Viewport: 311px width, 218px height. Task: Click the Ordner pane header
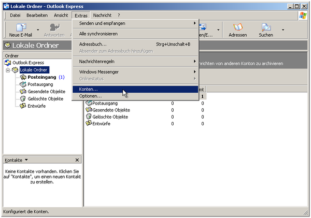click(38, 56)
